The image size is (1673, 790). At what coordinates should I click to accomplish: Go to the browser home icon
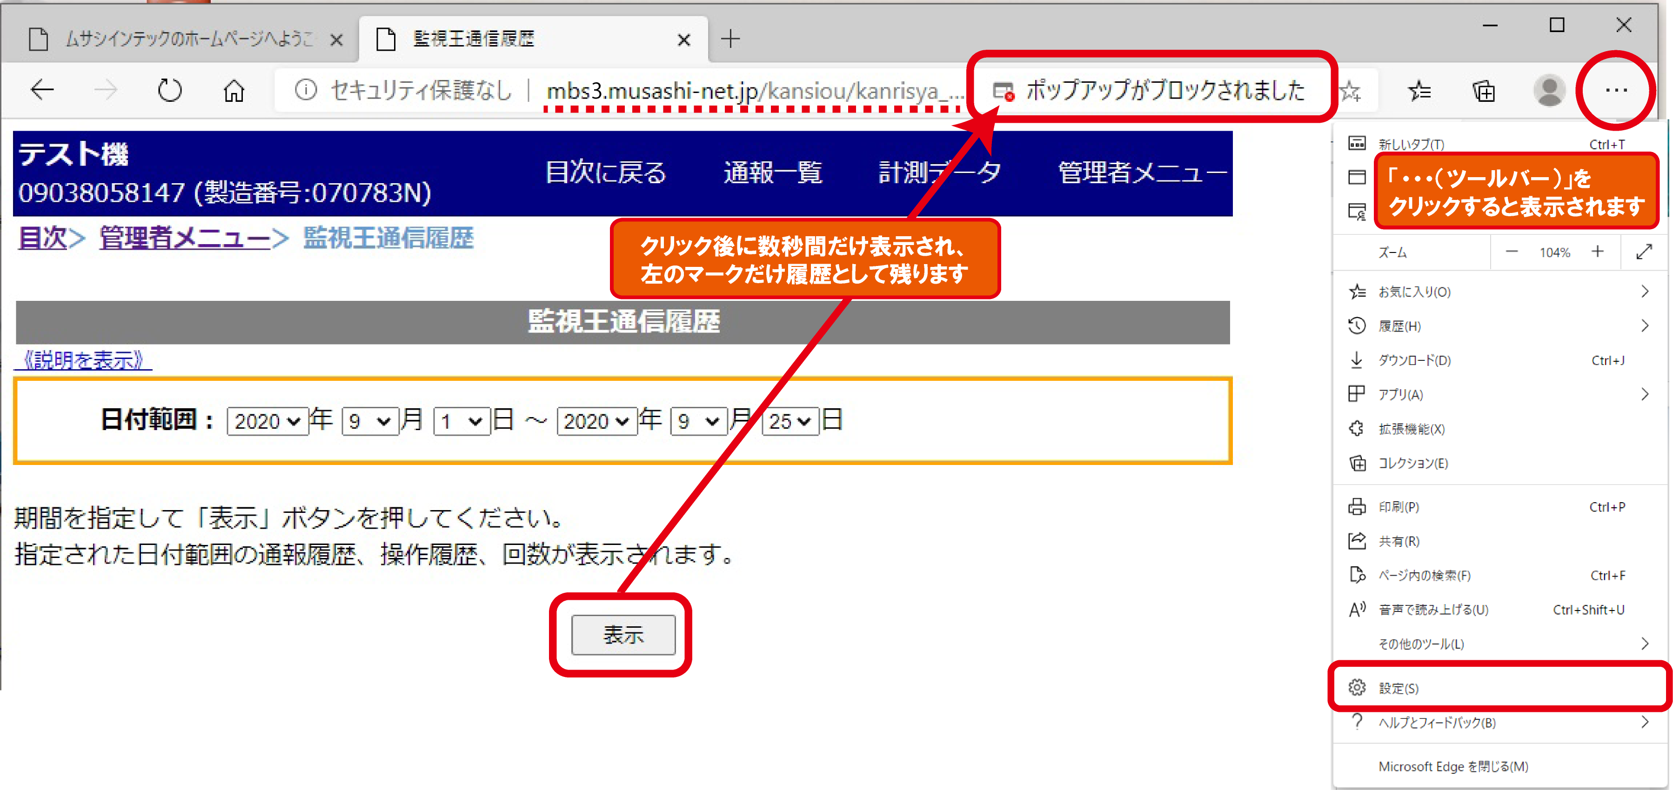point(234,90)
